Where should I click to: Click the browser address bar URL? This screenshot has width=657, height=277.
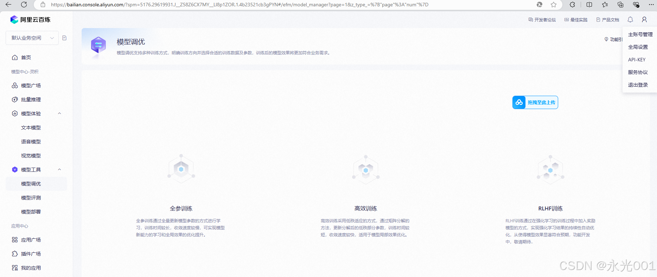click(240, 5)
